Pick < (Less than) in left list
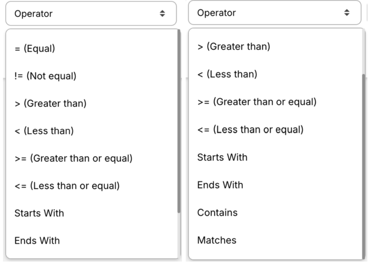The height and width of the screenshot is (264, 372). (x=44, y=131)
